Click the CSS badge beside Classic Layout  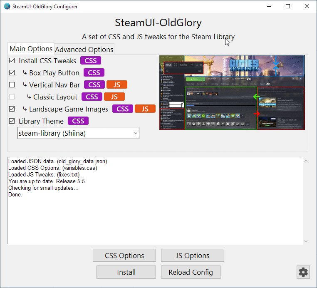pos(92,97)
